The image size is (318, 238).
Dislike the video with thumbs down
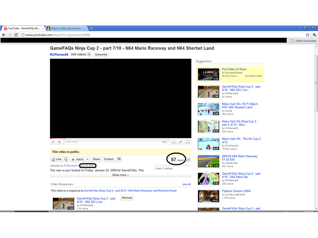point(65,159)
